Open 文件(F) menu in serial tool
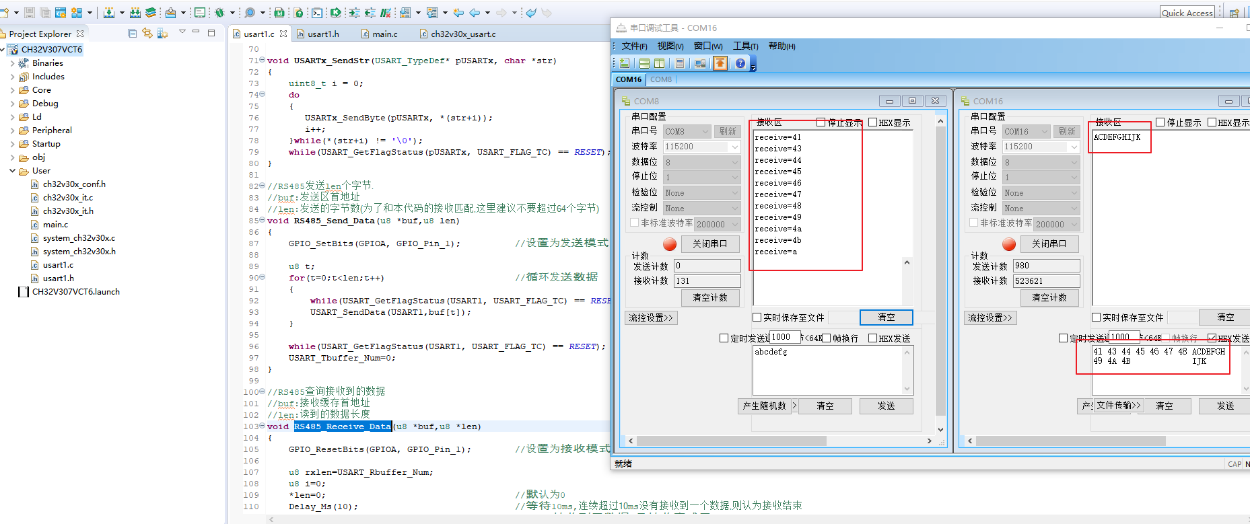This screenshot has height=524, width=1250. 634,46
